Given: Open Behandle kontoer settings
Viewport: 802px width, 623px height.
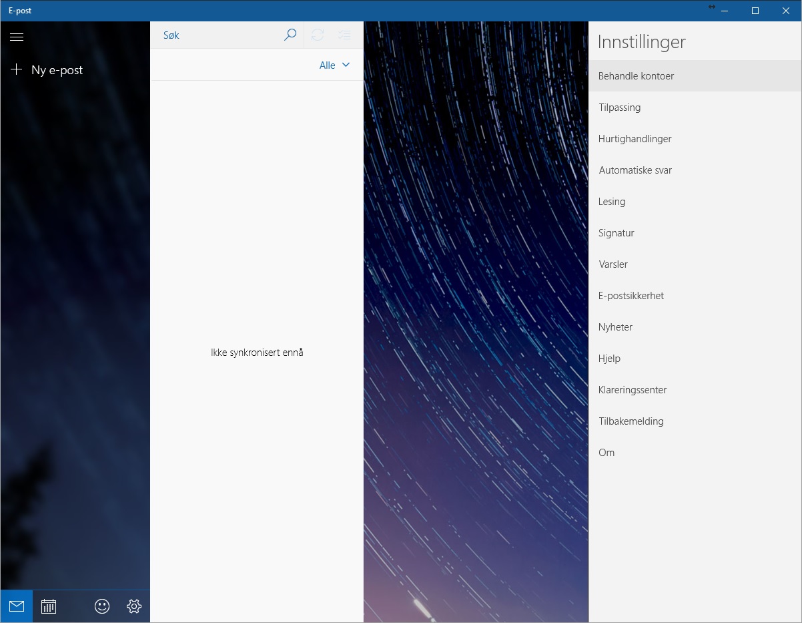Looking at the screenshot, I should (695, 76).
